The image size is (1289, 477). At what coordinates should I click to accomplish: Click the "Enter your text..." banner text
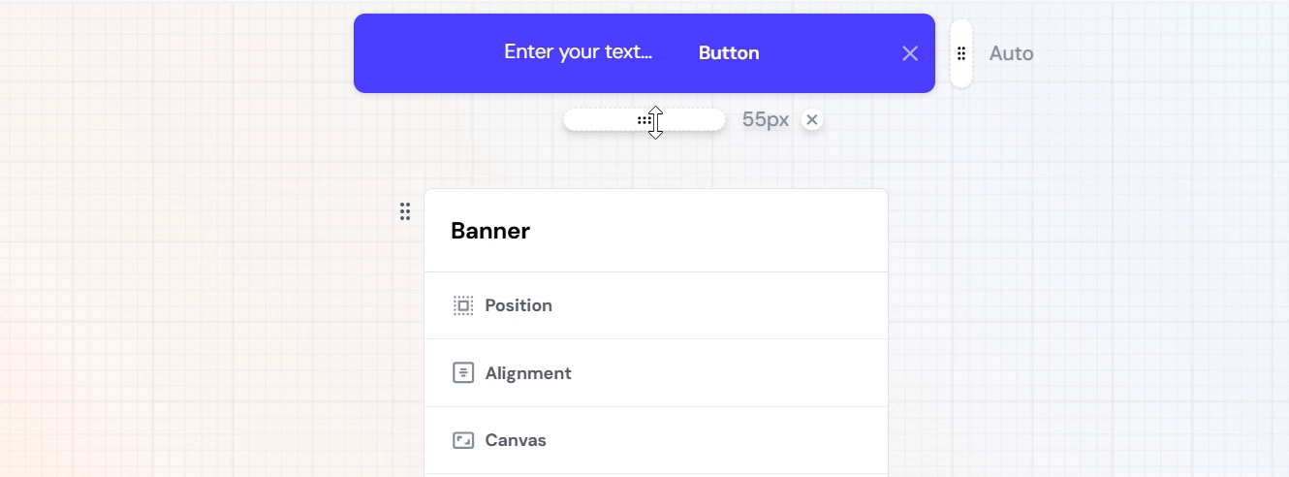coord(578,52)
